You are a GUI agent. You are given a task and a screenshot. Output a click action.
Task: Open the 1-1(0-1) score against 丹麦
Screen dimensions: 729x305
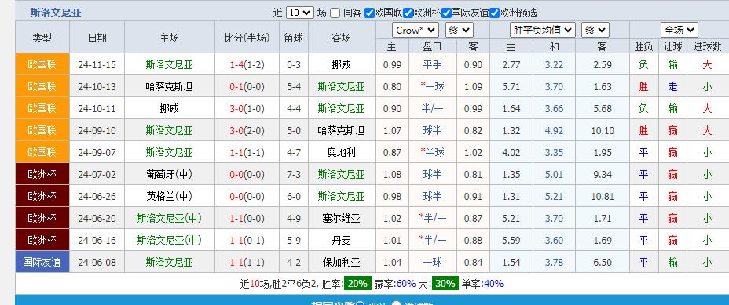(x=247, y=240)
